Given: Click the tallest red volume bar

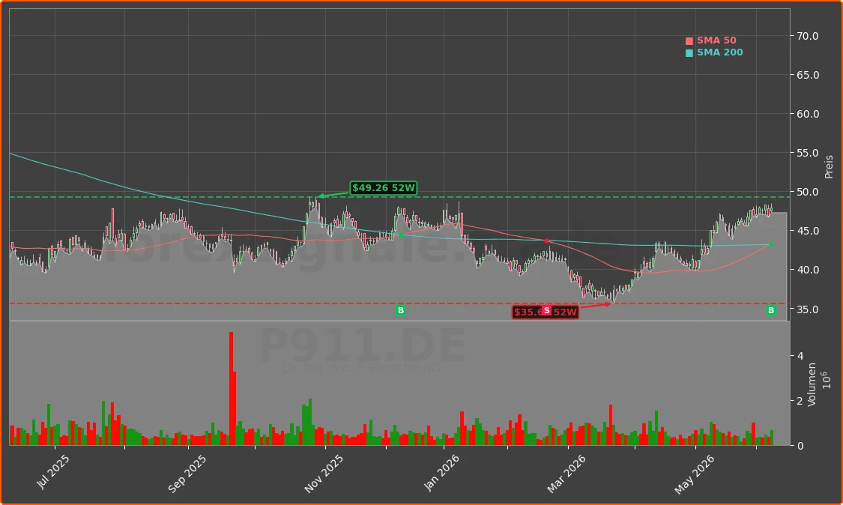Looking at the screenshot, I should 232,388.
